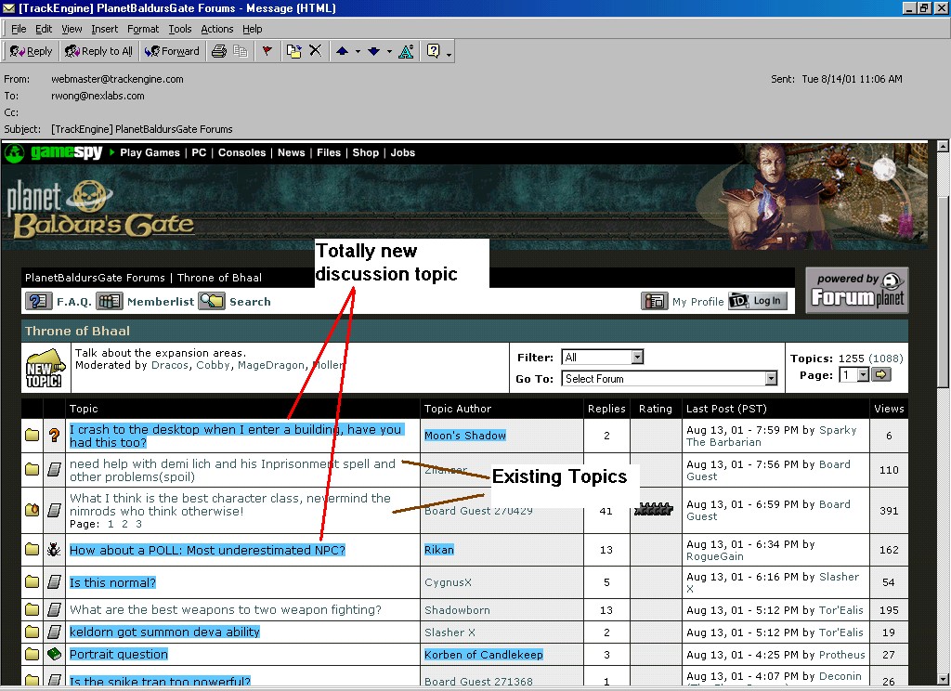Image resolution: width=951 pixels, height=691 pixels.
Task: Click the bug icon beside the POLL topic
Action: (x=54, y=550)
